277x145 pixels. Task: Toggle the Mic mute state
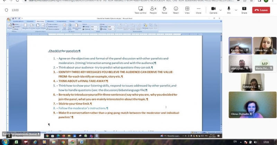click(229, 10)
